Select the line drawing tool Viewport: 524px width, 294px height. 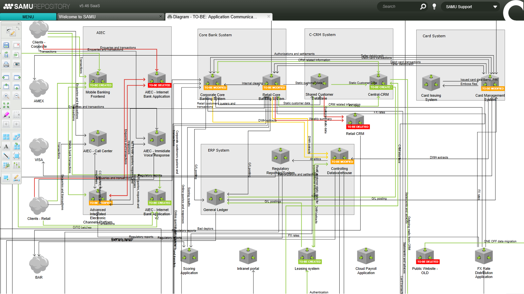6,156
